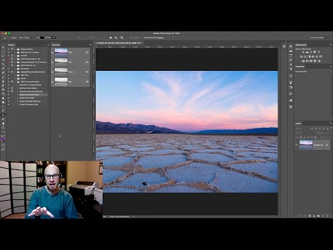
Task: Select the Crop tool
Action: 3,65
